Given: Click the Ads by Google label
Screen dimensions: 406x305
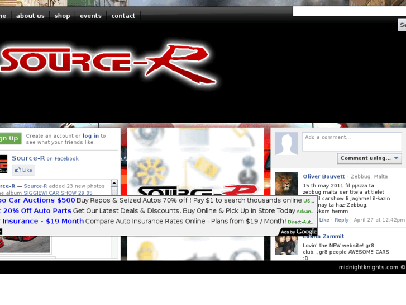Looking at the screenshot, I should [299, 232].
